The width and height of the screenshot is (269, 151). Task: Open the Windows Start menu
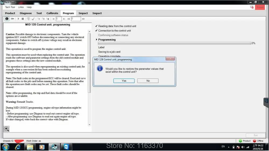(x=6, y=147)
